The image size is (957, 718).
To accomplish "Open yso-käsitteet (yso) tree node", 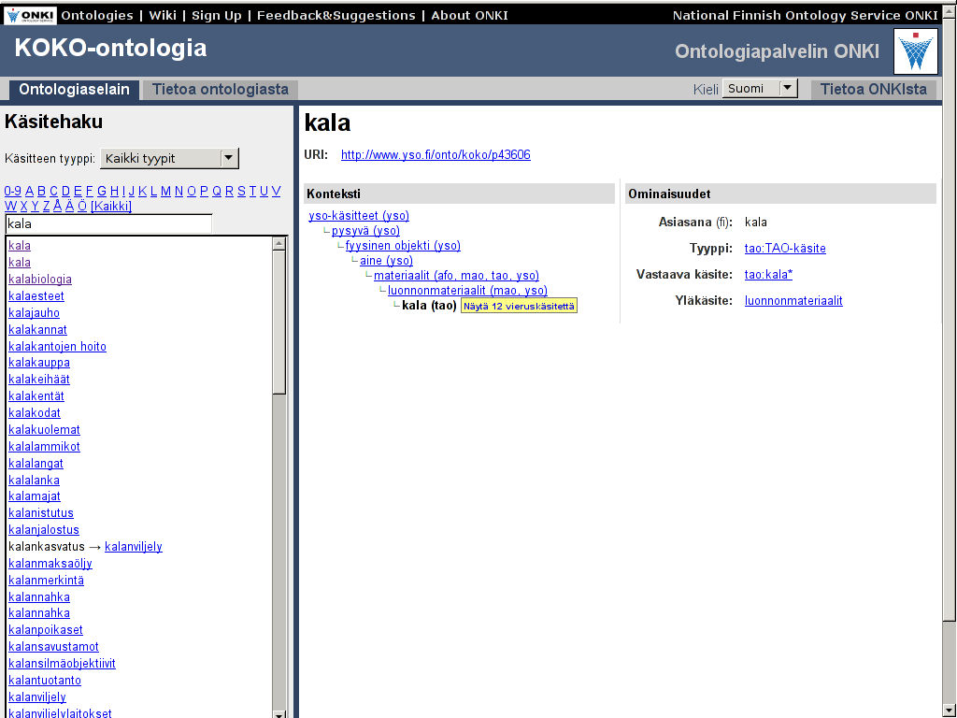I will tap(359, 216).
